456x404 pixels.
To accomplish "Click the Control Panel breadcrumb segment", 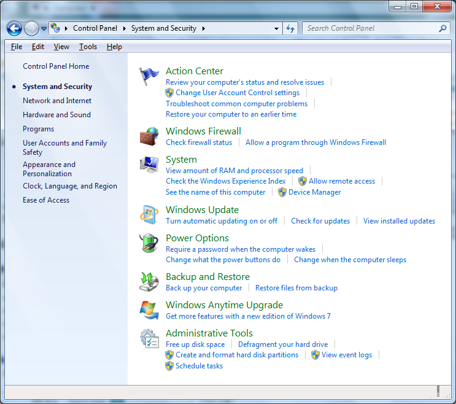I will tap(95, 28).
